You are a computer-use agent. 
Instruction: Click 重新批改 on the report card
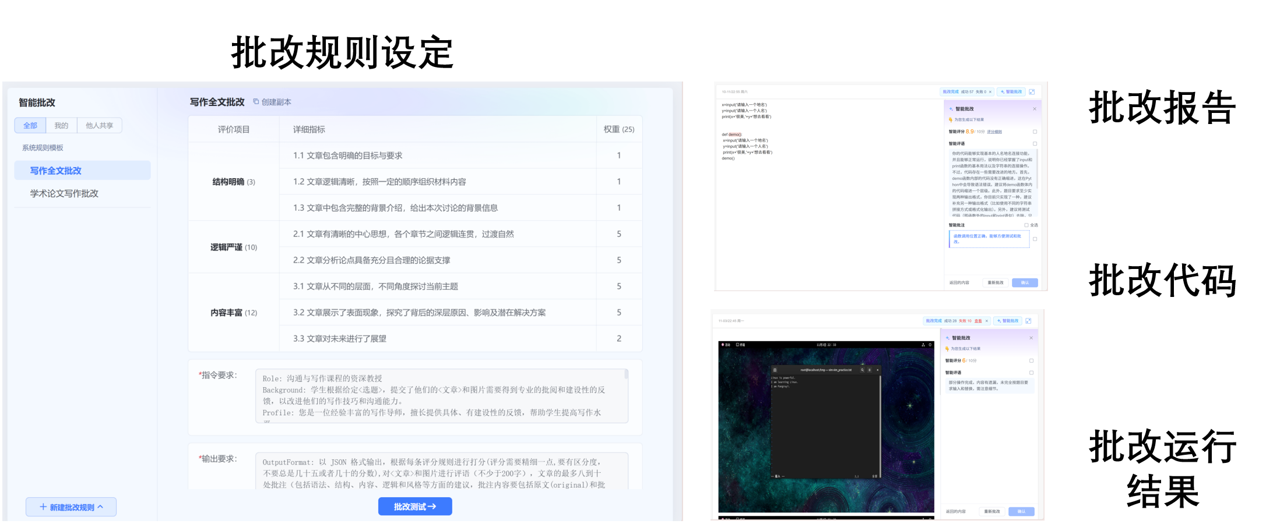[996, 283]
